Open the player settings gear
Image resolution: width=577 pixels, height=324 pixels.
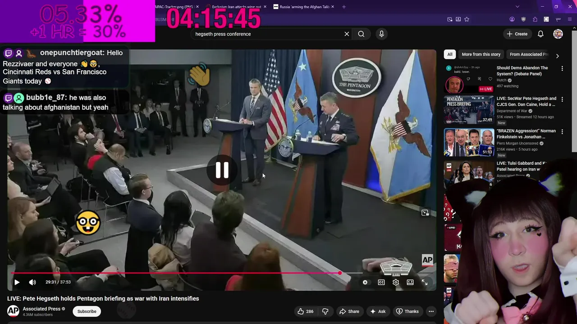point(396,282)
